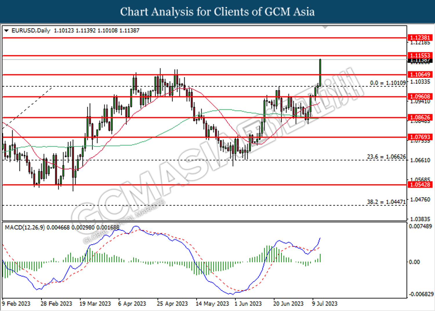The height and width of the screenshot is (311, 435).
Task: Click the 19 Mar 2023 date label
Action: [x=95, y=303]
